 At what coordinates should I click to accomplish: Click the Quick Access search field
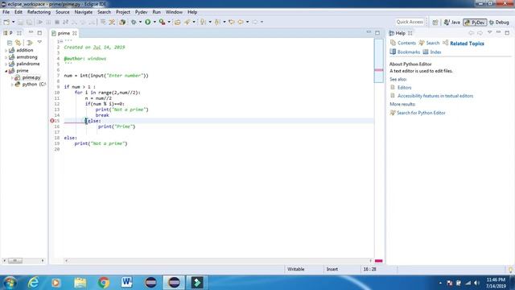[x=410, y=22]
